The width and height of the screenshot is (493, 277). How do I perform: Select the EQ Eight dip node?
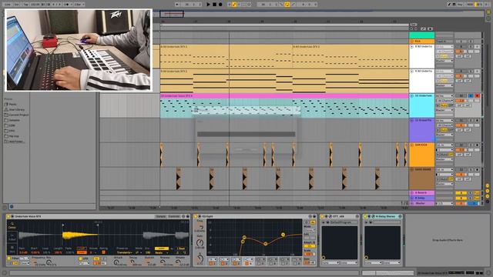point(265,244)
